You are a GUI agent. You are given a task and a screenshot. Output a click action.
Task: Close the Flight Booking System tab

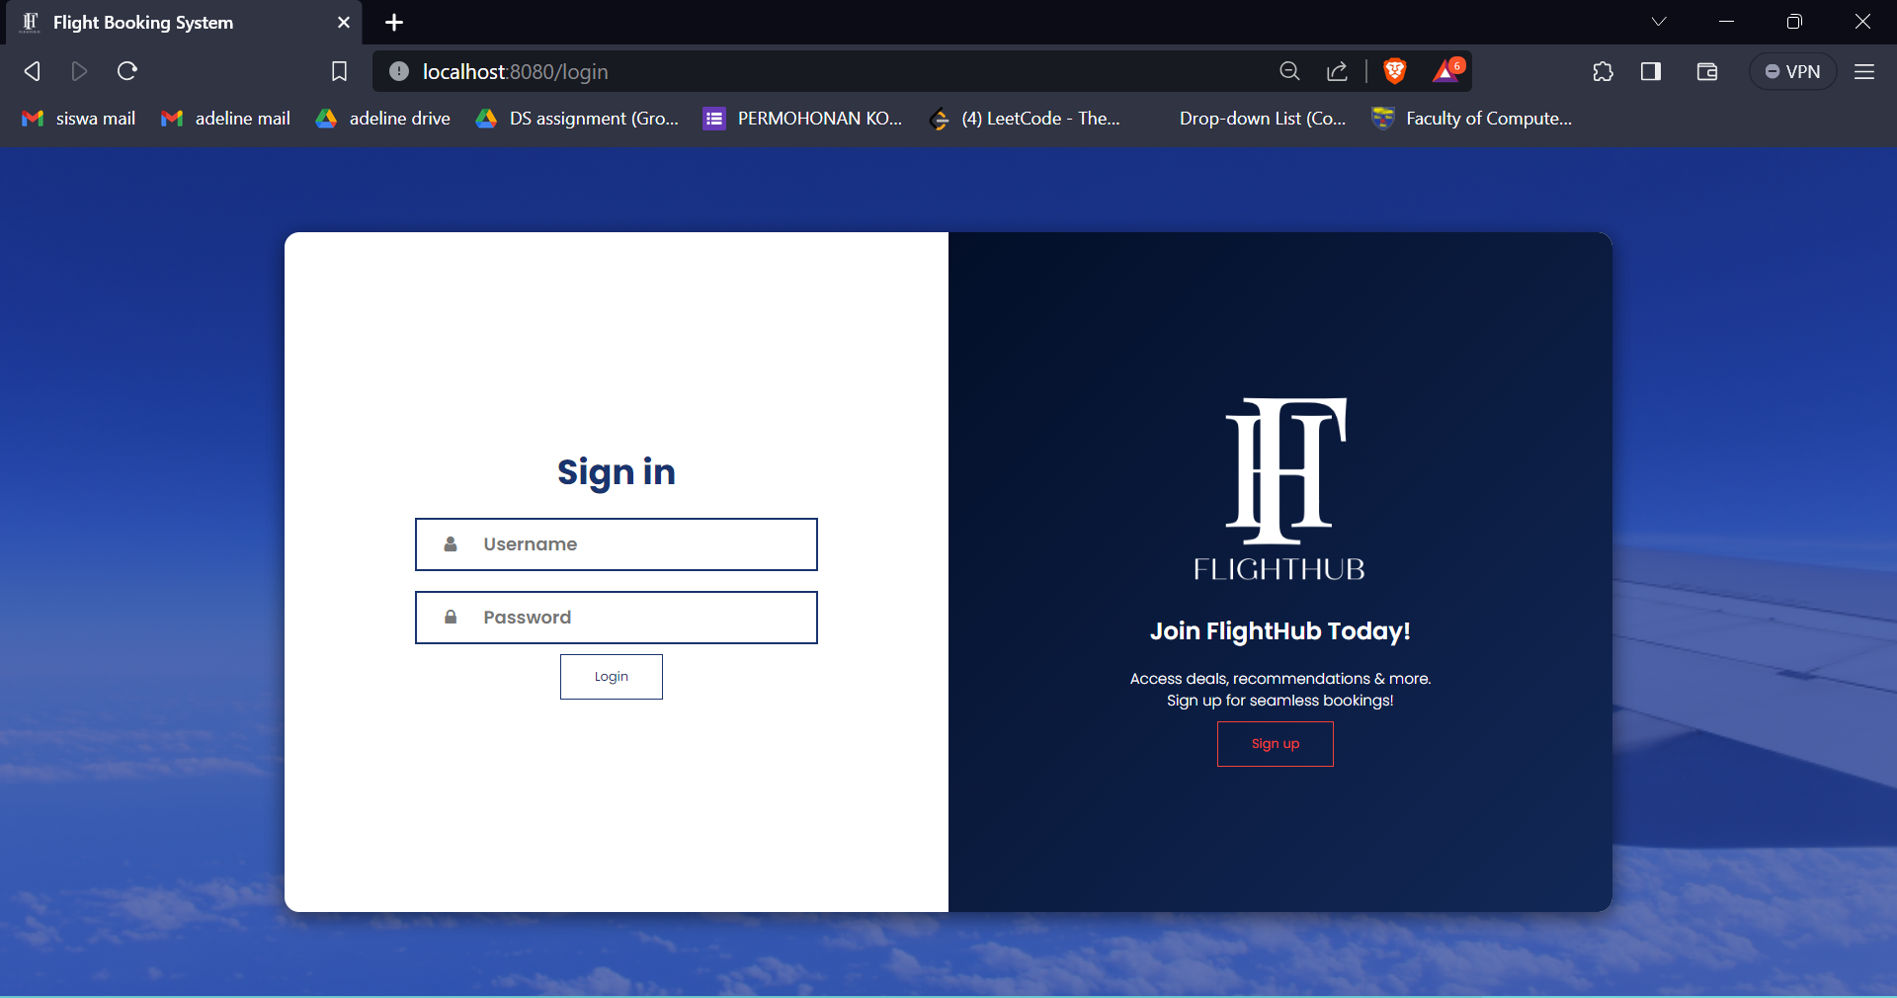pyautogui.click(x=344, y=22)
